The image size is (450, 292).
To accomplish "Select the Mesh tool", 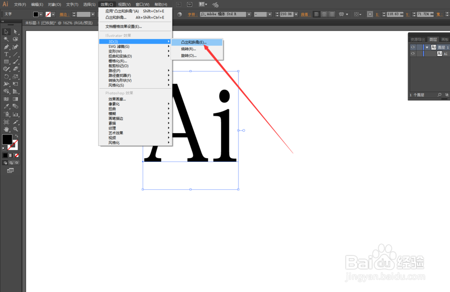I will click(x=6, y=99).
